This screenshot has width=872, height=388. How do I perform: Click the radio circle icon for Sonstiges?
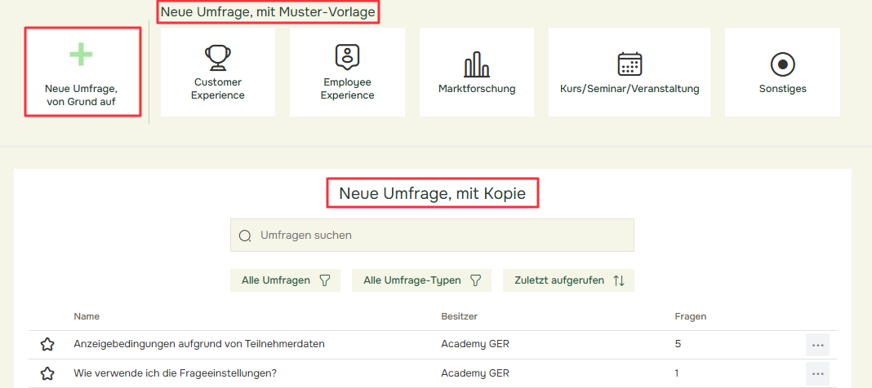[x=782, y=64]
